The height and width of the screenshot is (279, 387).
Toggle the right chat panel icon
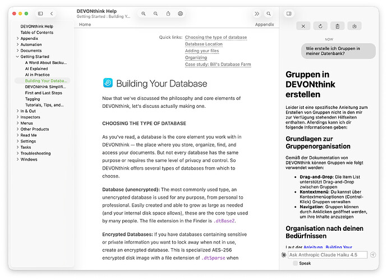coord(289,13)
